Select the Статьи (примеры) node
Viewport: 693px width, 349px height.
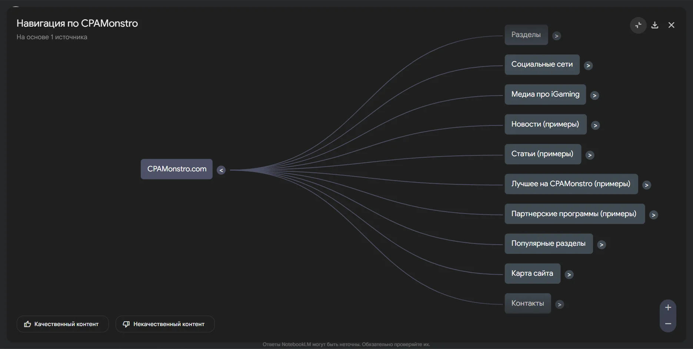click(x=543, y=154)
